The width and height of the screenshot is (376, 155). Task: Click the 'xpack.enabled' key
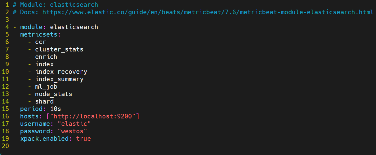(44, 139)
